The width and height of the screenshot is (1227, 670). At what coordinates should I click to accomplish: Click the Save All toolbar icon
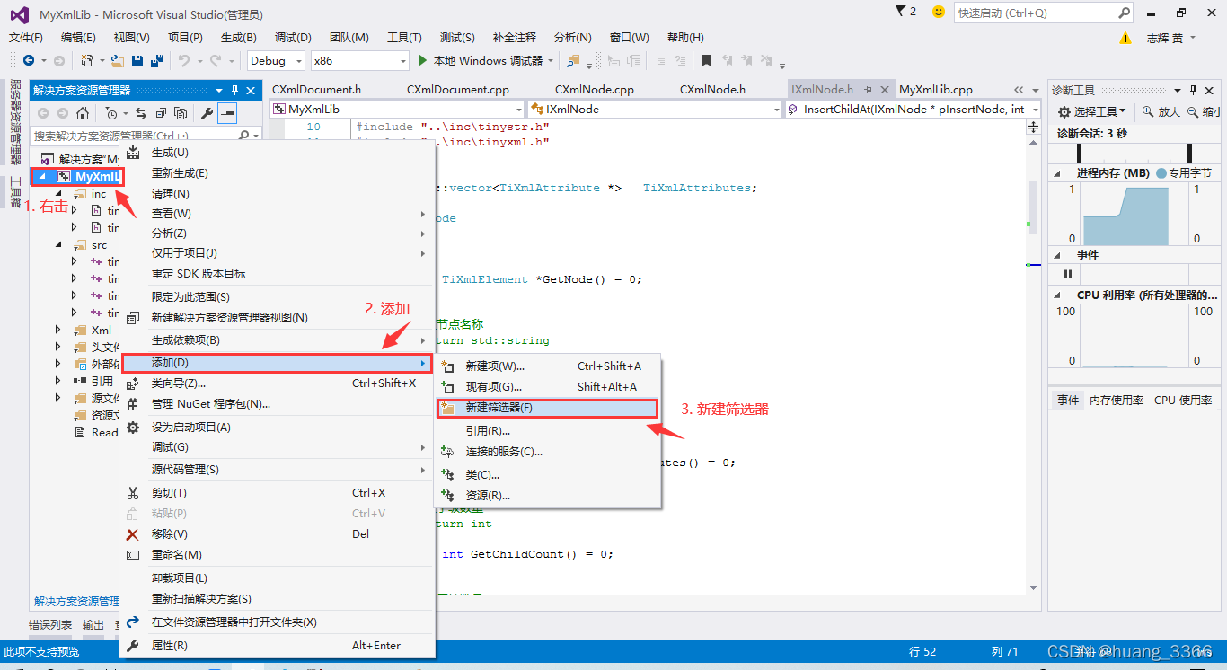[x=157, y=60]
